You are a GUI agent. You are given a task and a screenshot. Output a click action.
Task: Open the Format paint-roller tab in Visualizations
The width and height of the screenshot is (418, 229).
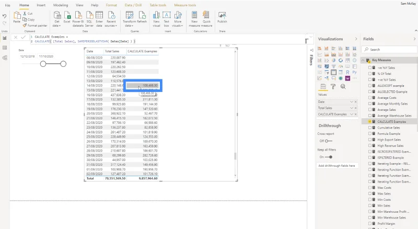pyautogui.click(x=333, y=86)
